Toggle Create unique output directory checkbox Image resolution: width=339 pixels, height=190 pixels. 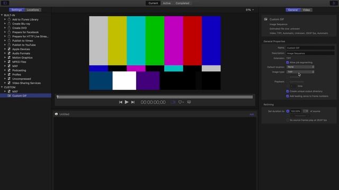[288, 91]
